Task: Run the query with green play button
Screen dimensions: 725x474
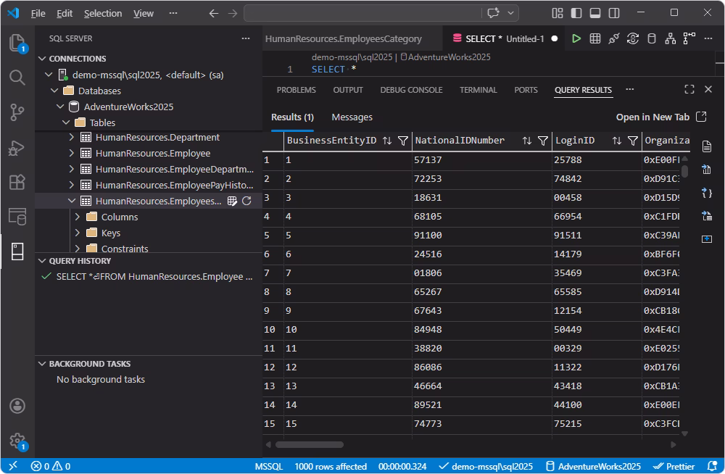Action: (x=576, y=38)
